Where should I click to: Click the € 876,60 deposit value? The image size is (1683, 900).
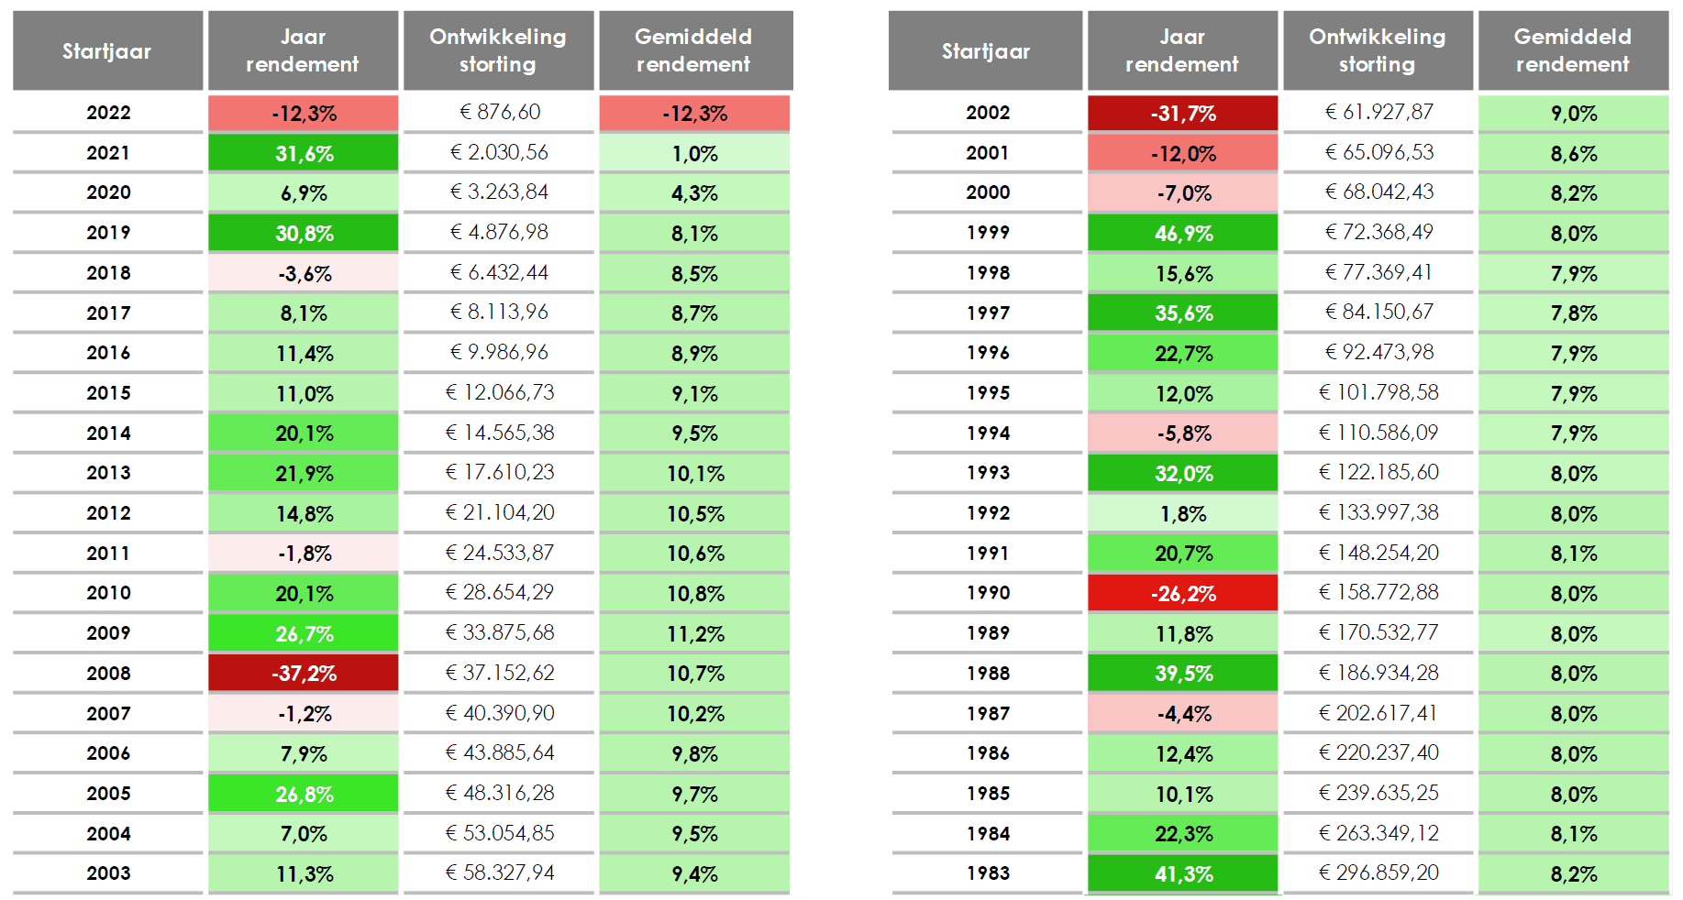click(x=499, y=113)
